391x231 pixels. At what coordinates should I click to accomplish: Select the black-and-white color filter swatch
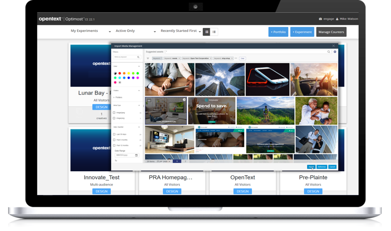(x=115, y=73)
